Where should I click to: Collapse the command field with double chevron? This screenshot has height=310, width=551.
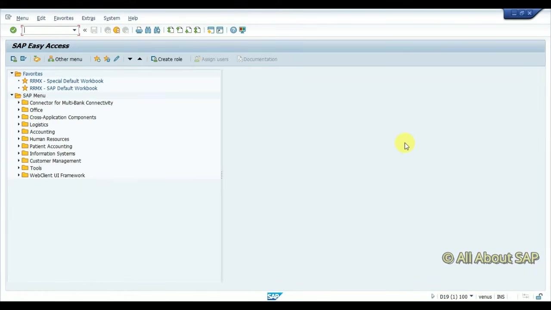[85, 30]
